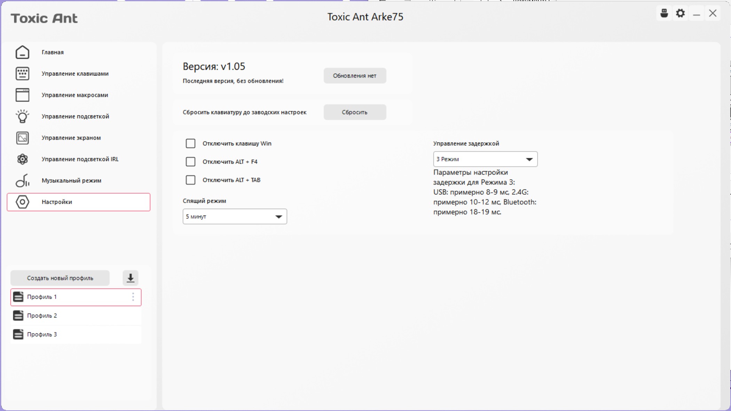Image resolution: width=731 pixels, height=411 pixels.
Task: Minimize the Toxic Ant window
Action: tap(697, 14)
